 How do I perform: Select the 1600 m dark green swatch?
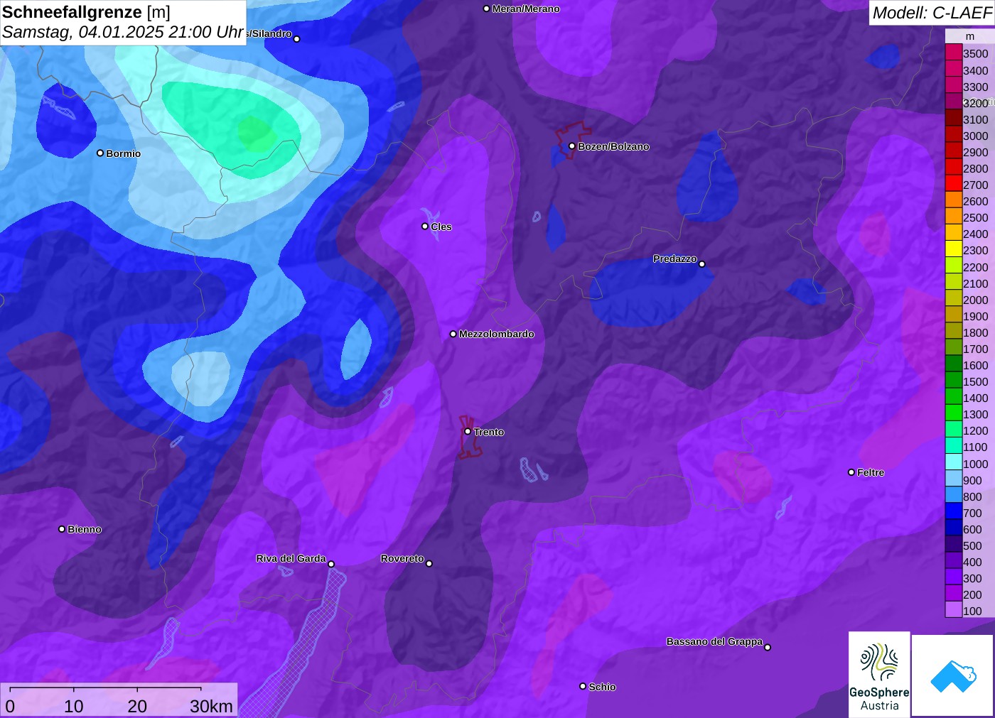(954, 364)
